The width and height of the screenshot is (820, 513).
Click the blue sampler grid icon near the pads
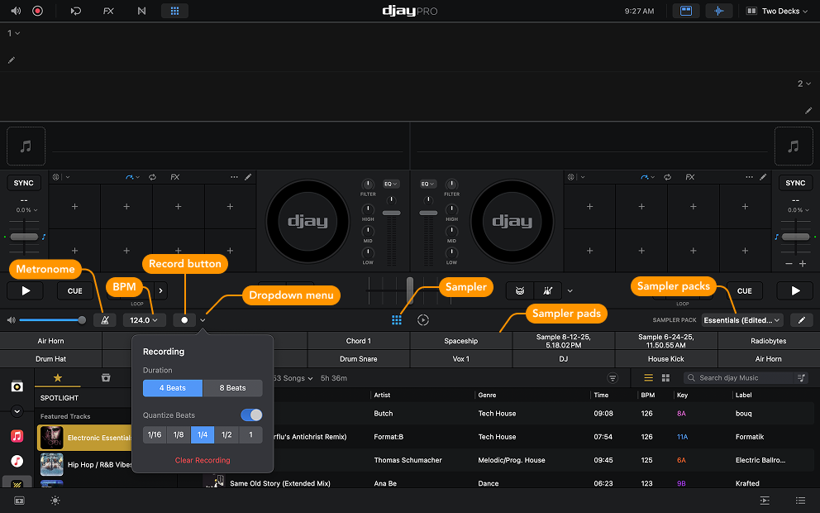[397, 319]
